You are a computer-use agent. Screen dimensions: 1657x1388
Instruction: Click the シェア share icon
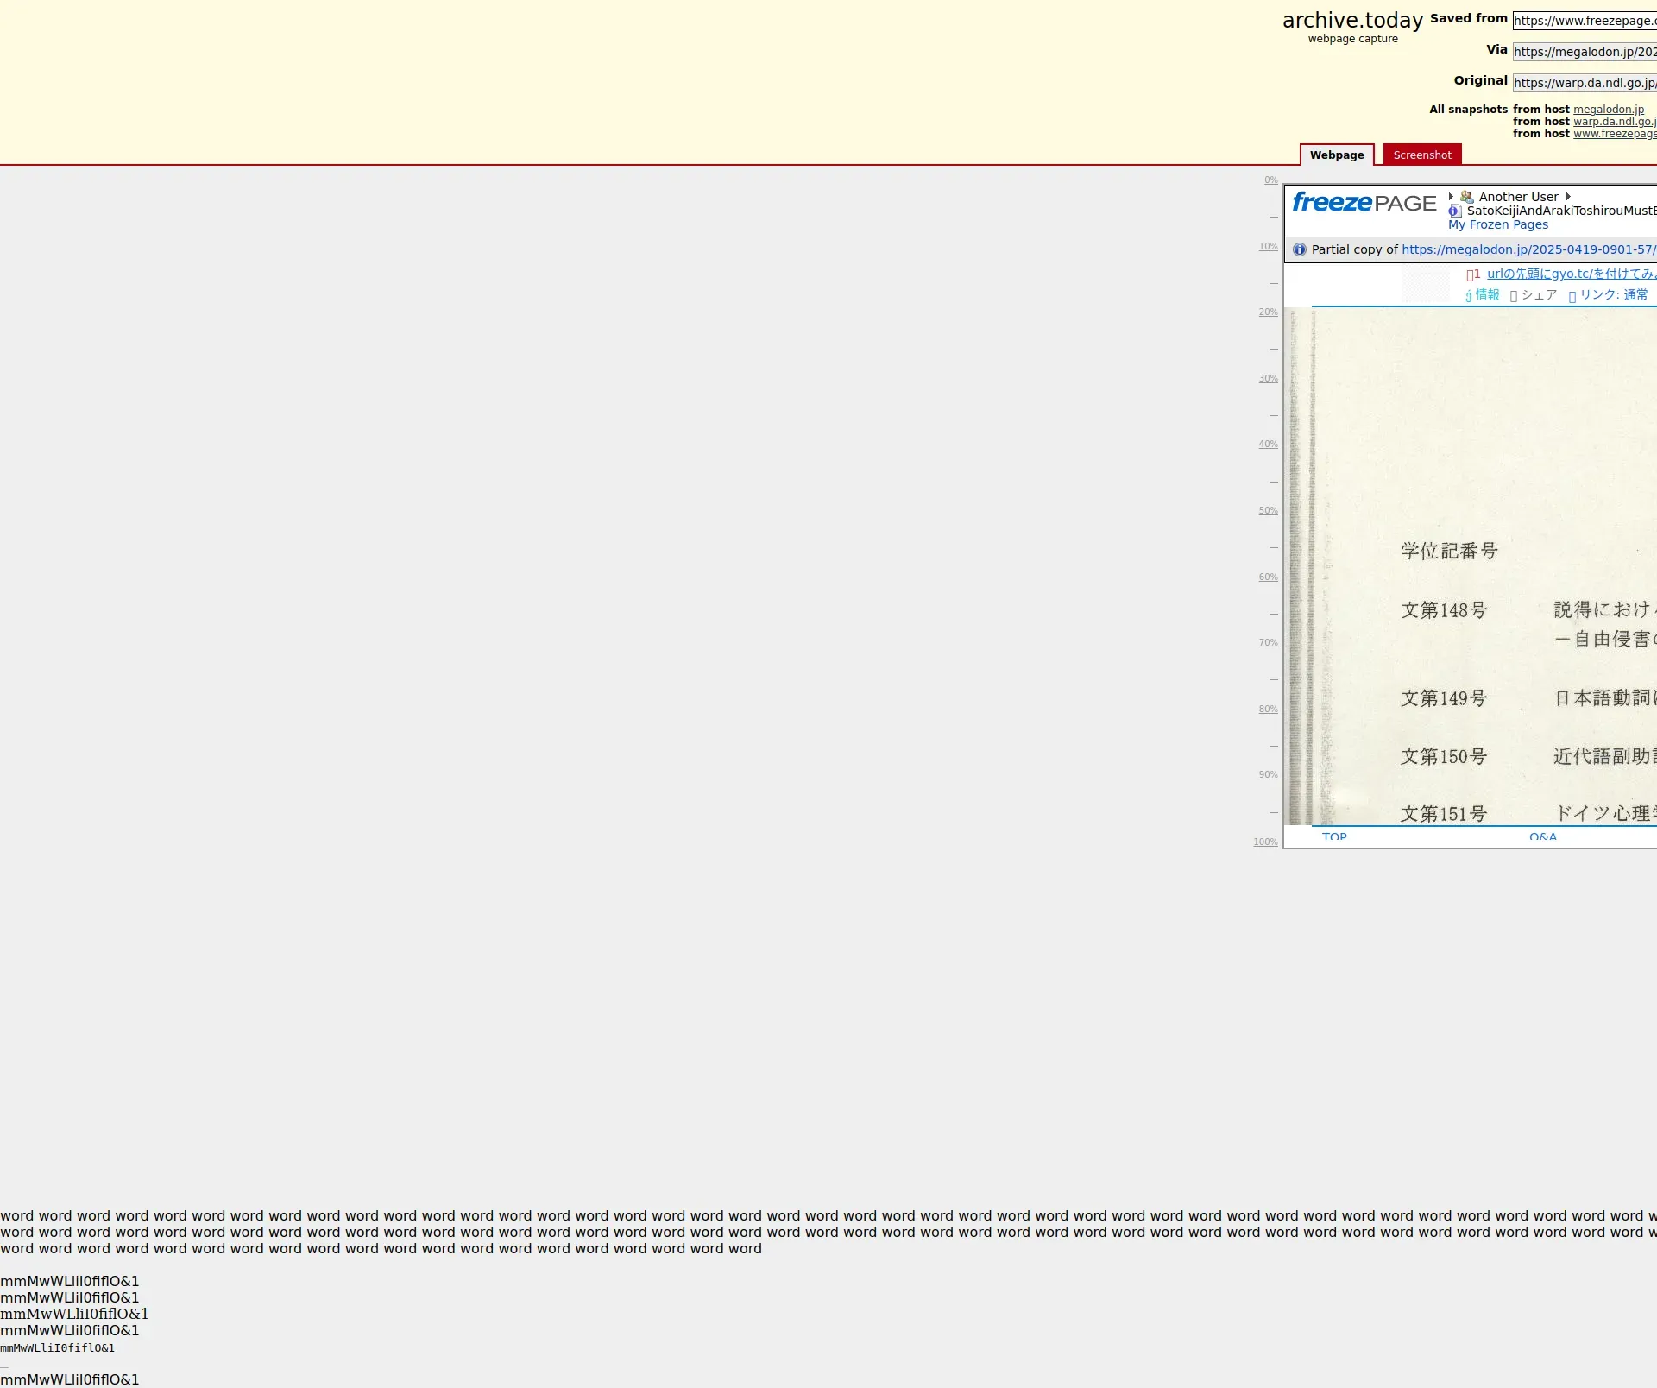[x=1514, y=296]
